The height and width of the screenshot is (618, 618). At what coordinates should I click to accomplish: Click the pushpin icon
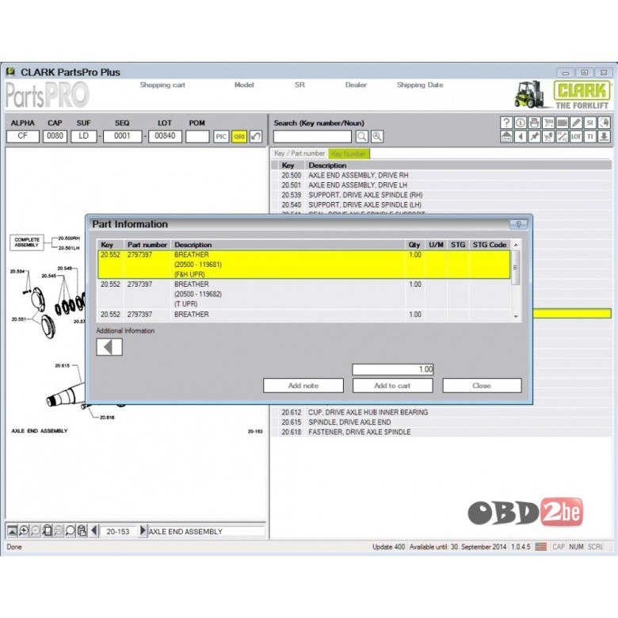tap(535, 137)
